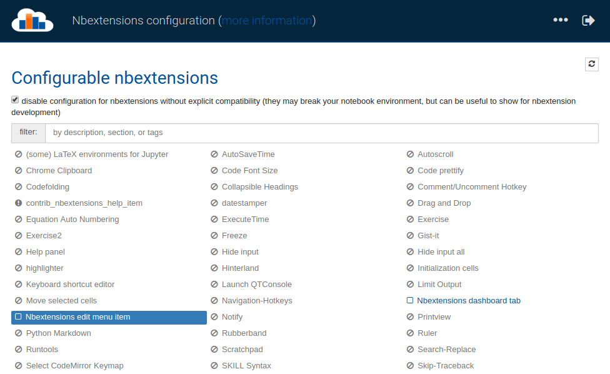610x374 pixels.
Task: Toggle the Nbextensions dashboard tab checkbox
Action: (x=410, y=300)
